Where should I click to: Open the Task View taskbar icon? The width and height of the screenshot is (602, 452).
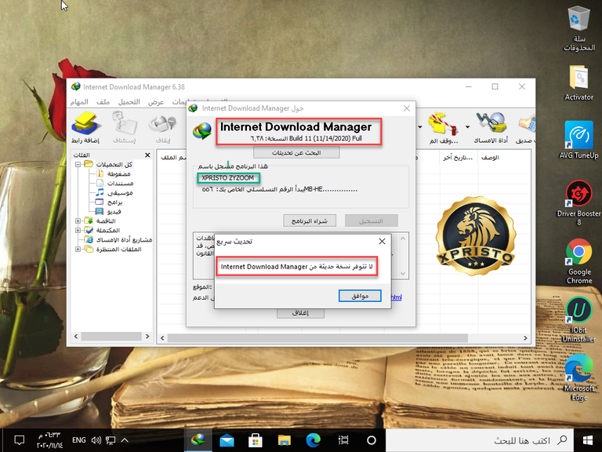point(343,440)
